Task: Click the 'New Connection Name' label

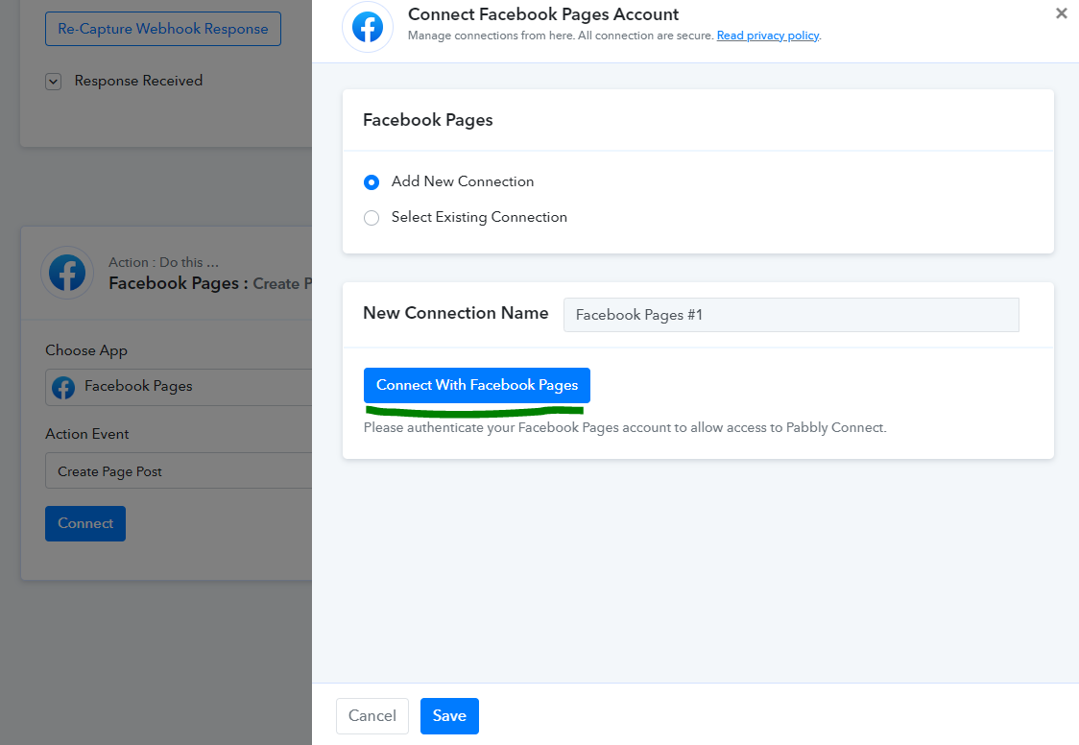Action: (456, 313)
